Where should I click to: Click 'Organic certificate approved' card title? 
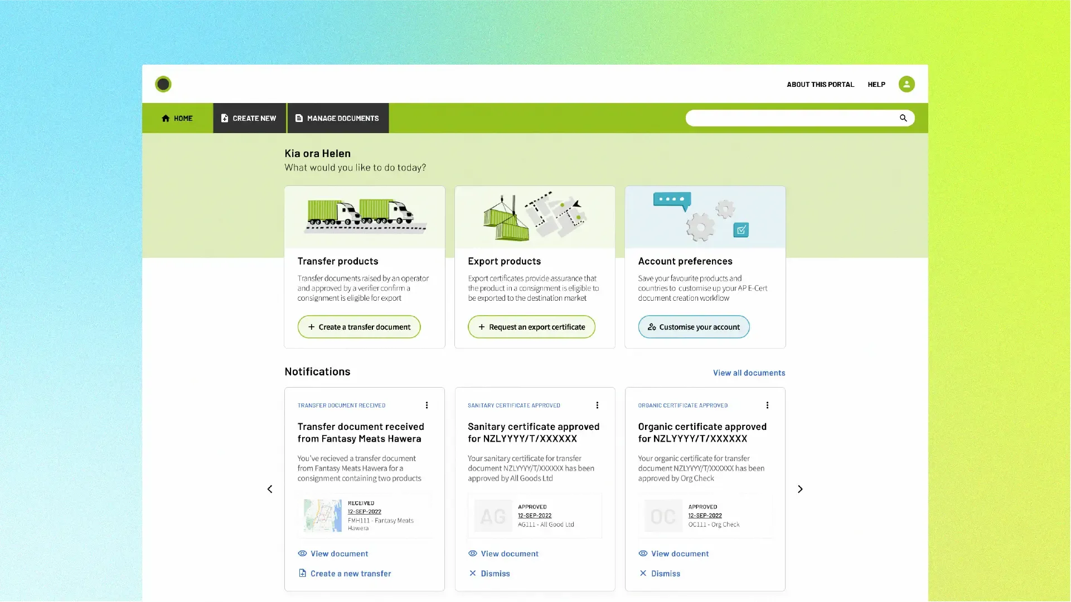coord(702,433)
